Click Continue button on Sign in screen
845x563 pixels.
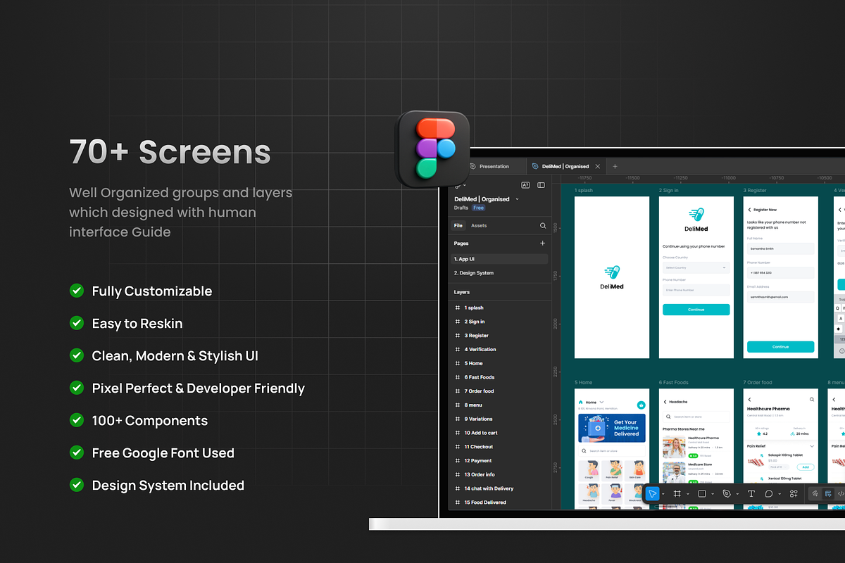pos(696,310)
